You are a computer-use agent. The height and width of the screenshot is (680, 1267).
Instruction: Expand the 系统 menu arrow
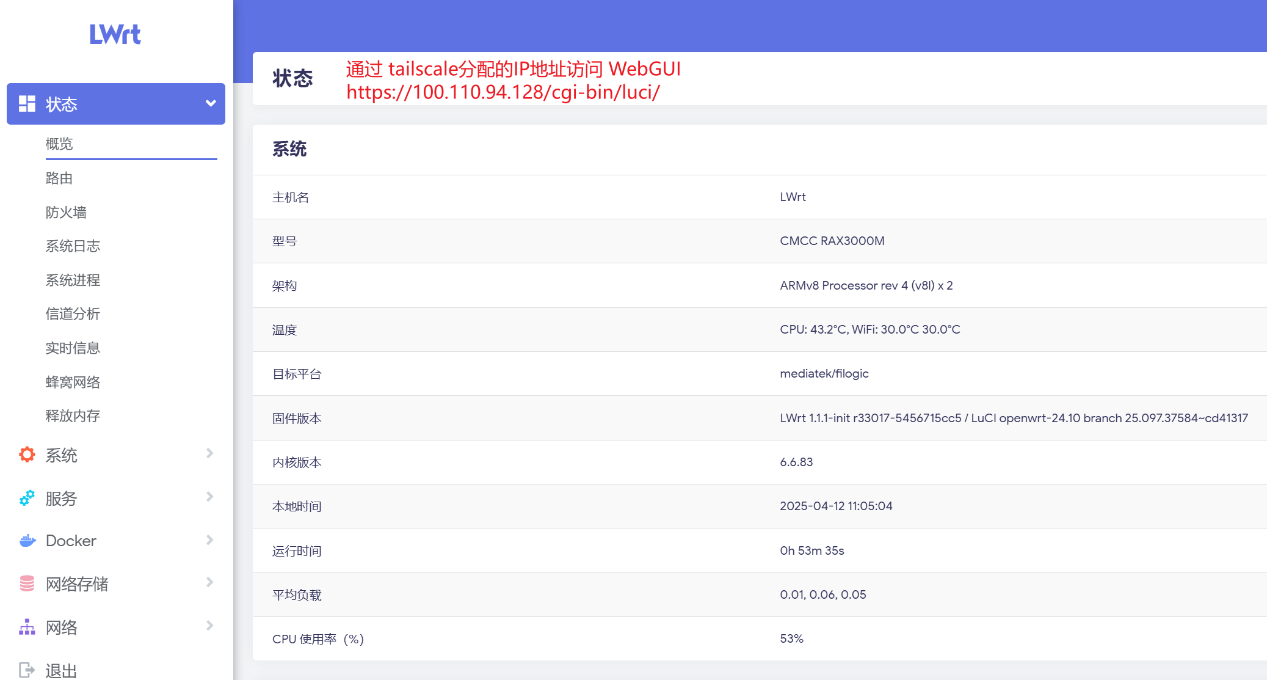point(209,453)
